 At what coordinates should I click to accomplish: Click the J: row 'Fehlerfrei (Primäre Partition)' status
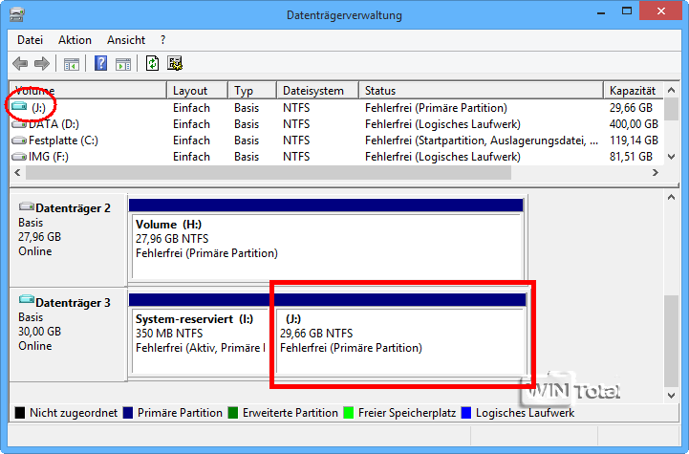point(436,108)
